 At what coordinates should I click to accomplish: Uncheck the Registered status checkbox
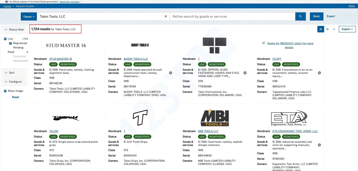click(10, 43)
